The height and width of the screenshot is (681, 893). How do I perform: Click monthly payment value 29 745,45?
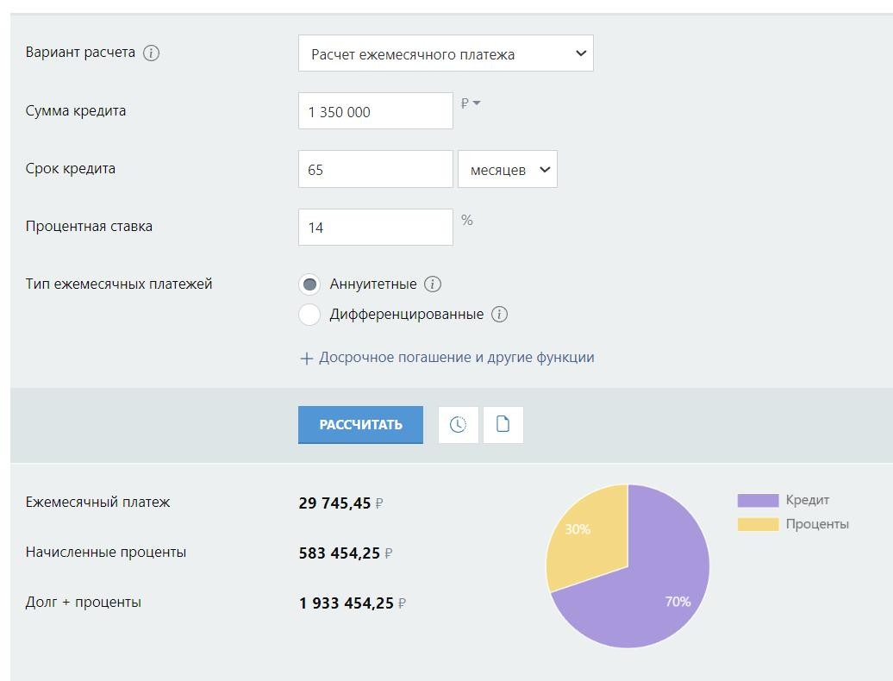(334, 503)
